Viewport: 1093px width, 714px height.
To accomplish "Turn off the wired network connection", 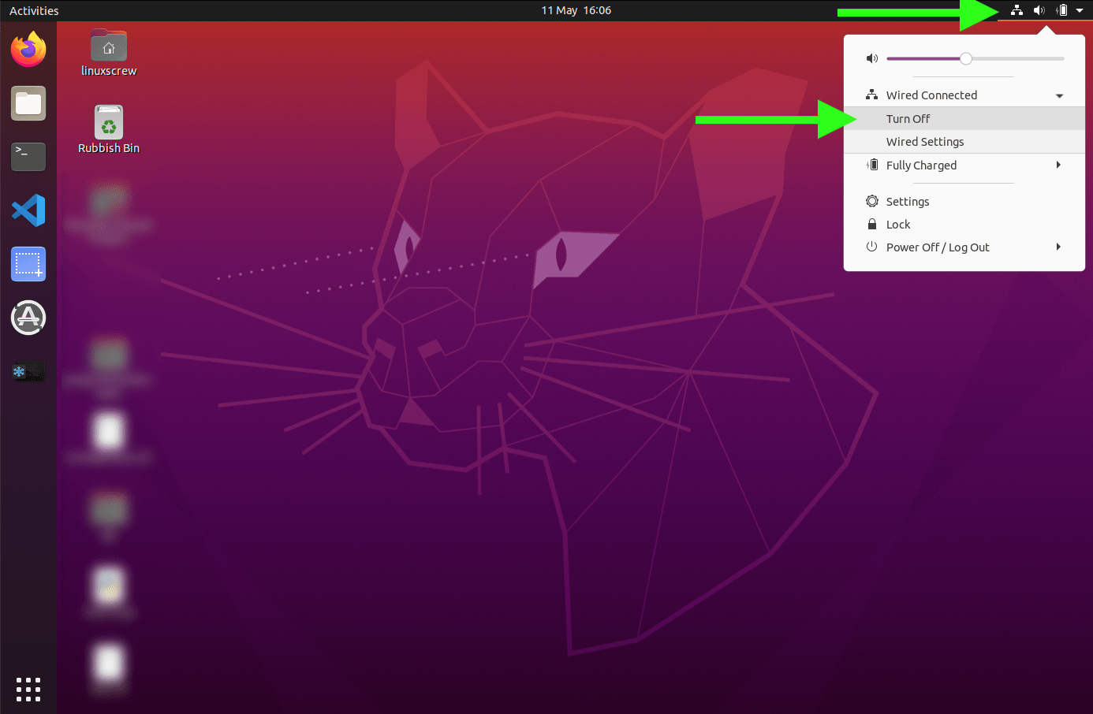I will point(908,118).
